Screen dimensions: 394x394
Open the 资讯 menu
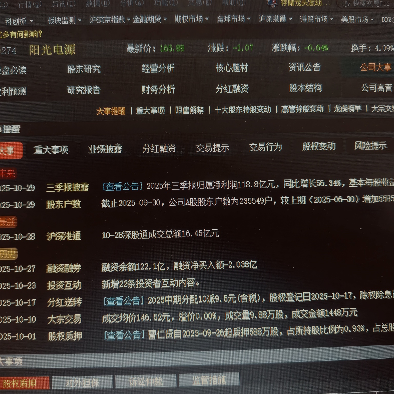pos(64,4)
